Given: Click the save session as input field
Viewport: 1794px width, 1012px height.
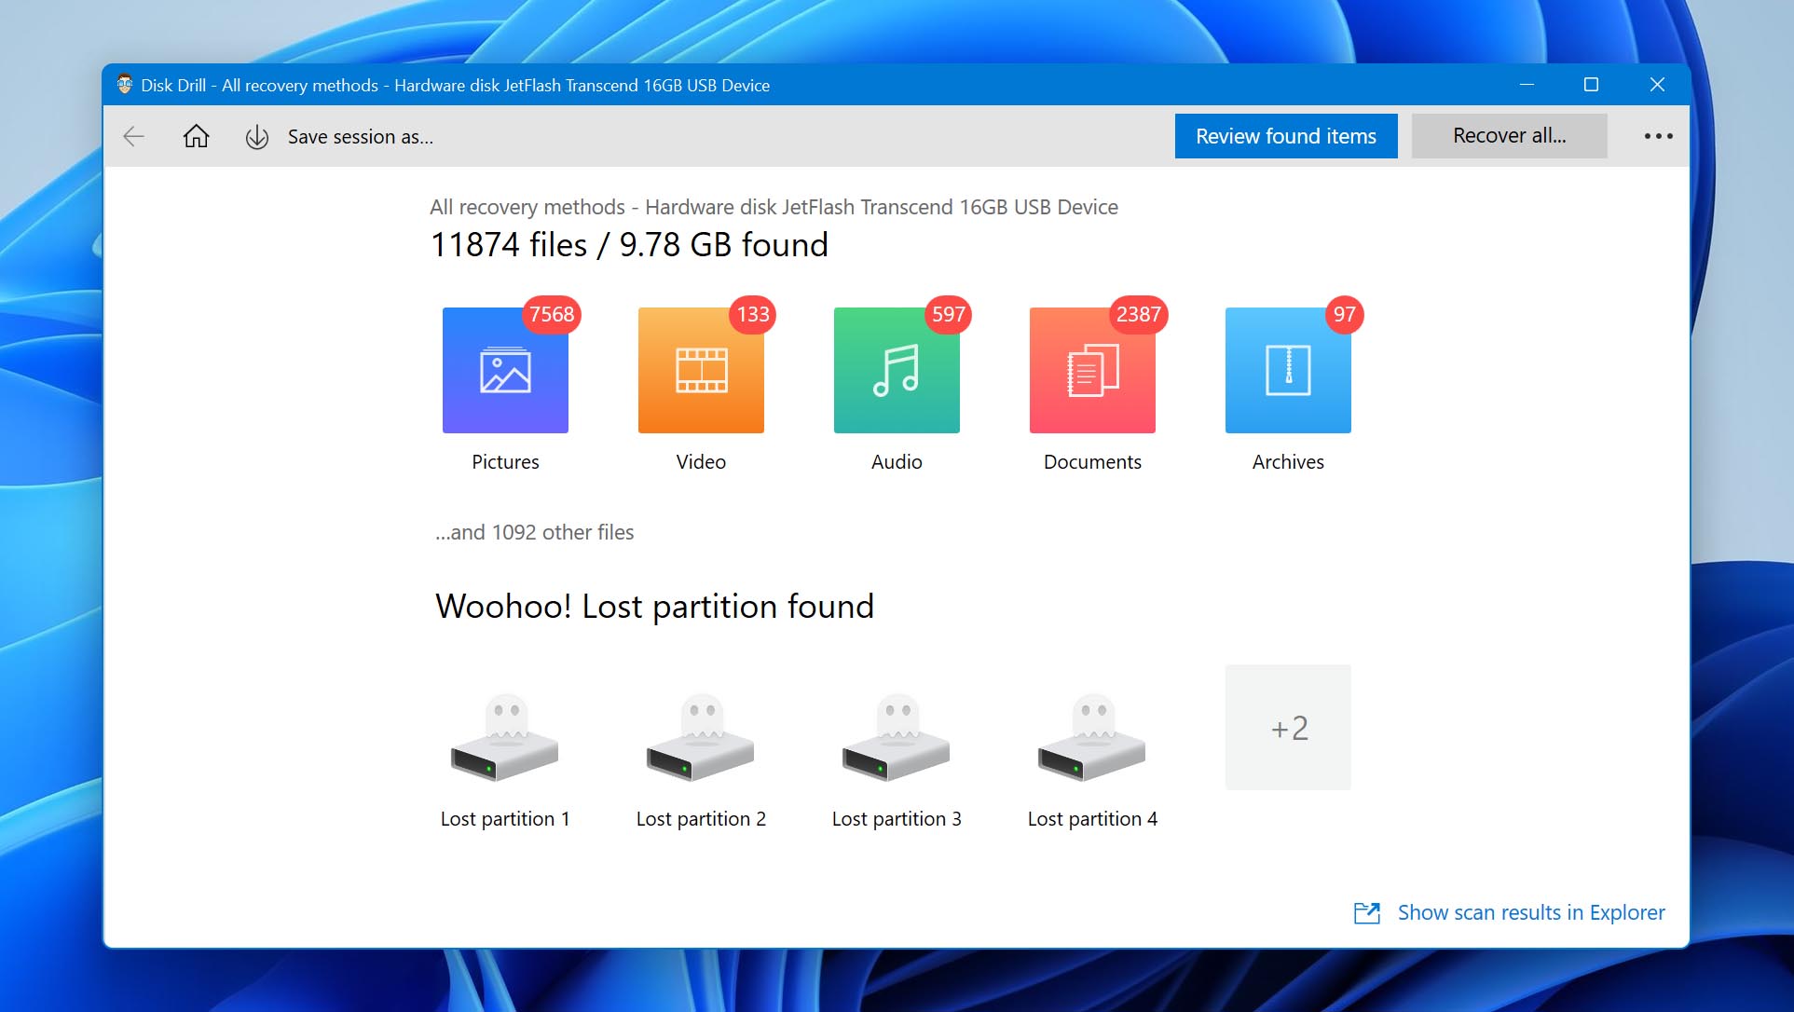Looking at the screenshot, I should pyautogui.click(x=360, y=136).
